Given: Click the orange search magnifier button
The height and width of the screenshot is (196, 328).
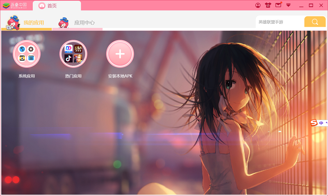Looking at the screenshot, I should 315,22.
